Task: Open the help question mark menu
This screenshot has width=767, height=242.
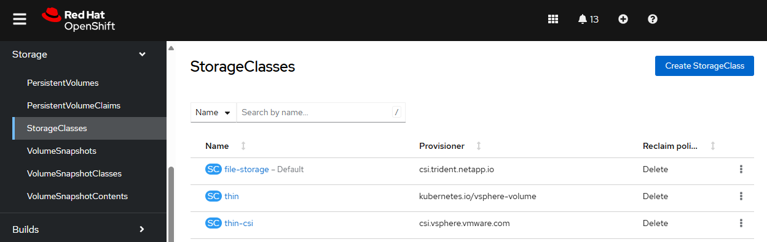Action: [653, 19]
